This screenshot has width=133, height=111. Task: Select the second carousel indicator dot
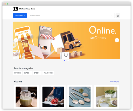pyautogui.click(x=66, y=61)
